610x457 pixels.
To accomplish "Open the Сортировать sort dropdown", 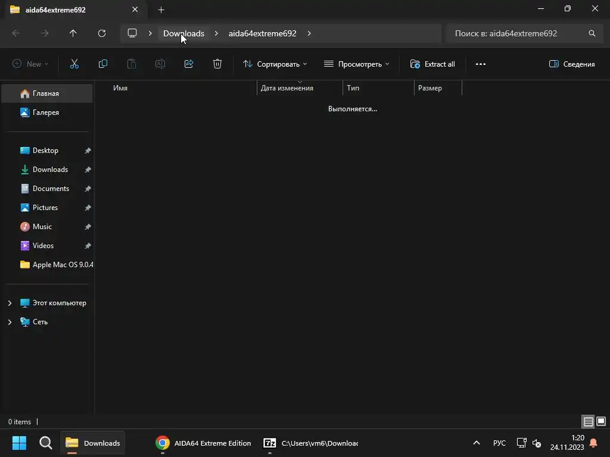I will [x=275, y=64].
